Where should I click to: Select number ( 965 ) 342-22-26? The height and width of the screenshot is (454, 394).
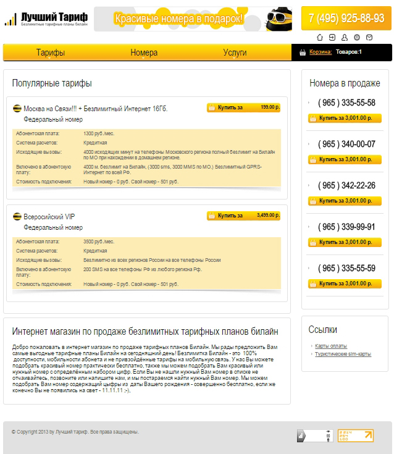[x=346, y=185]
